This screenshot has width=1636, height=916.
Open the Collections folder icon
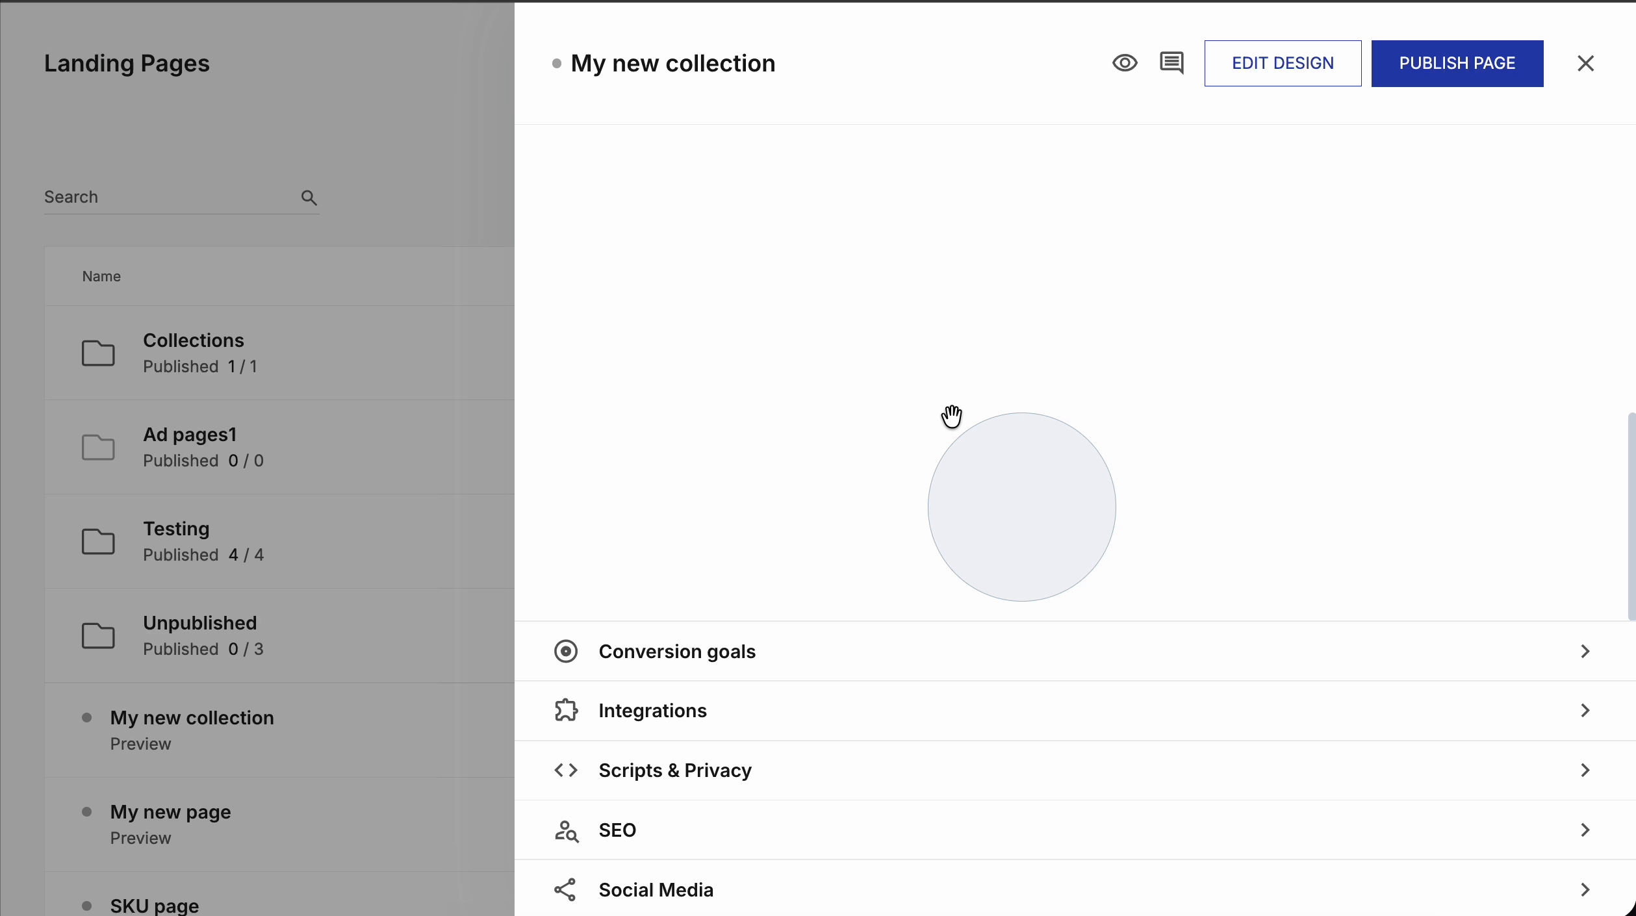[x=98, y=353]
